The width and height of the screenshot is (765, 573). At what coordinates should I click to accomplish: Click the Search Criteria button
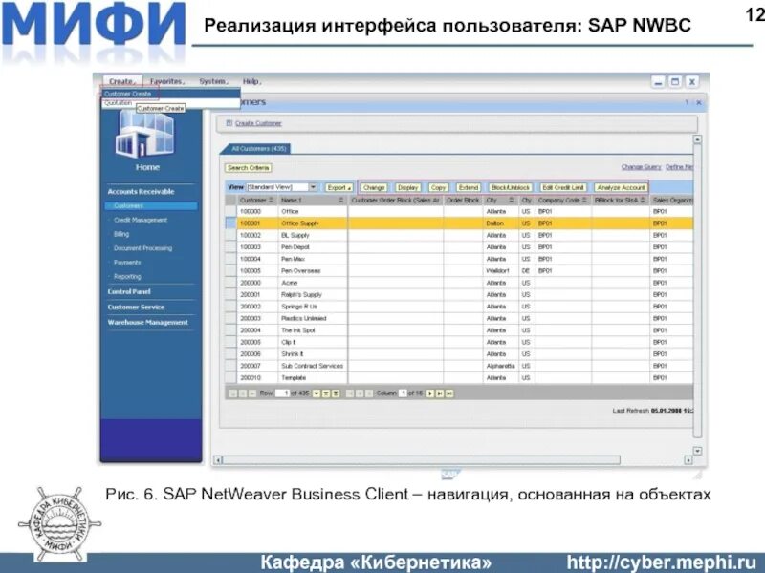tap(249, 168)
